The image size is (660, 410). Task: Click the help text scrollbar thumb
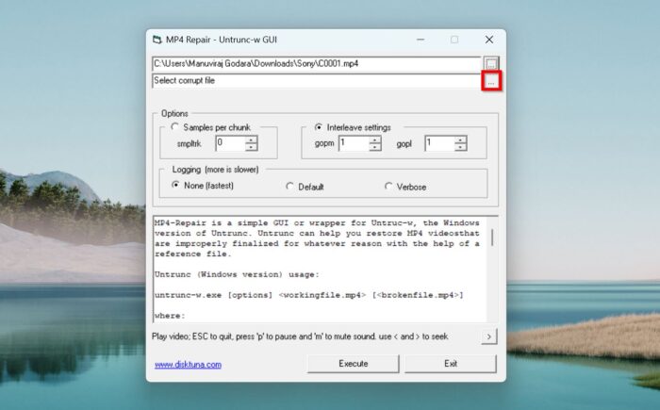point(492,238)
